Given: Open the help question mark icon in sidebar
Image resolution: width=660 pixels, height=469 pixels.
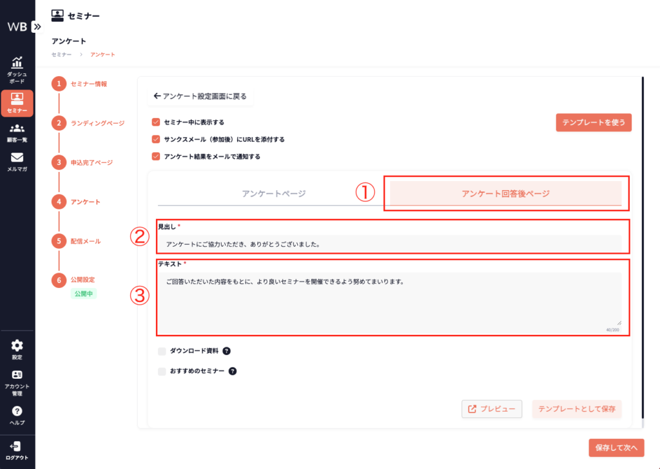Looking at the screenshot, I should [x=17, y=411].
